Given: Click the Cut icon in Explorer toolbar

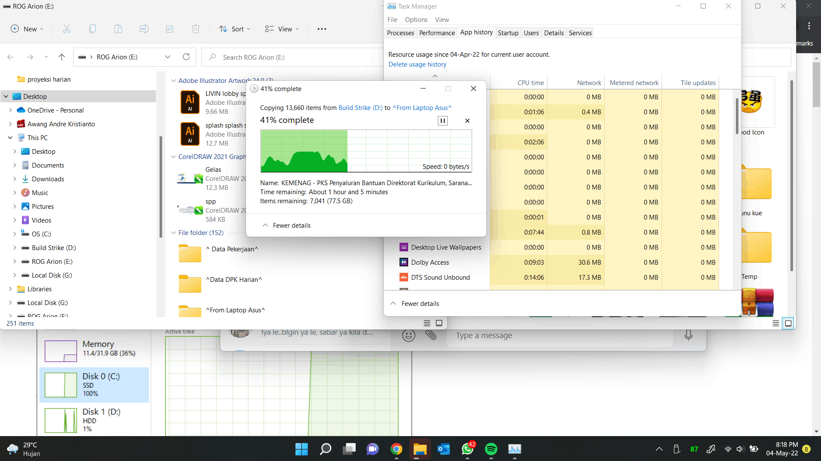Looking at the screenshot, I should coord(67,29).
